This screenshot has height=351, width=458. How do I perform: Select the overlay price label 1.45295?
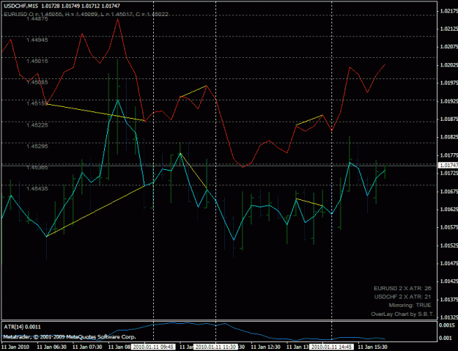tap(37, 146)
